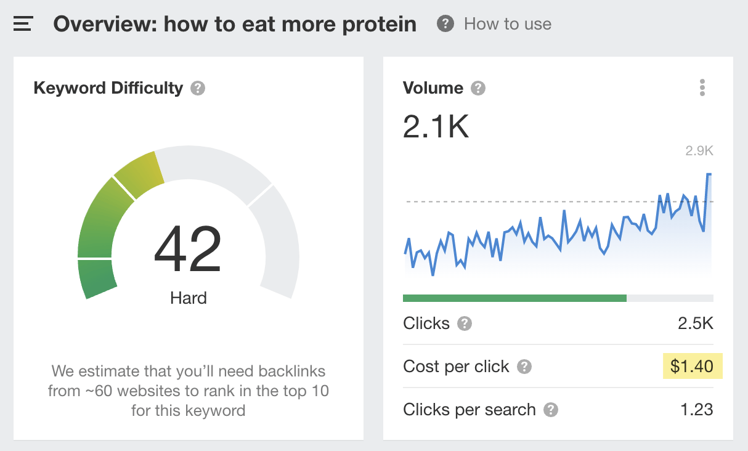Click the green clicks progress bar

[514, 298]
